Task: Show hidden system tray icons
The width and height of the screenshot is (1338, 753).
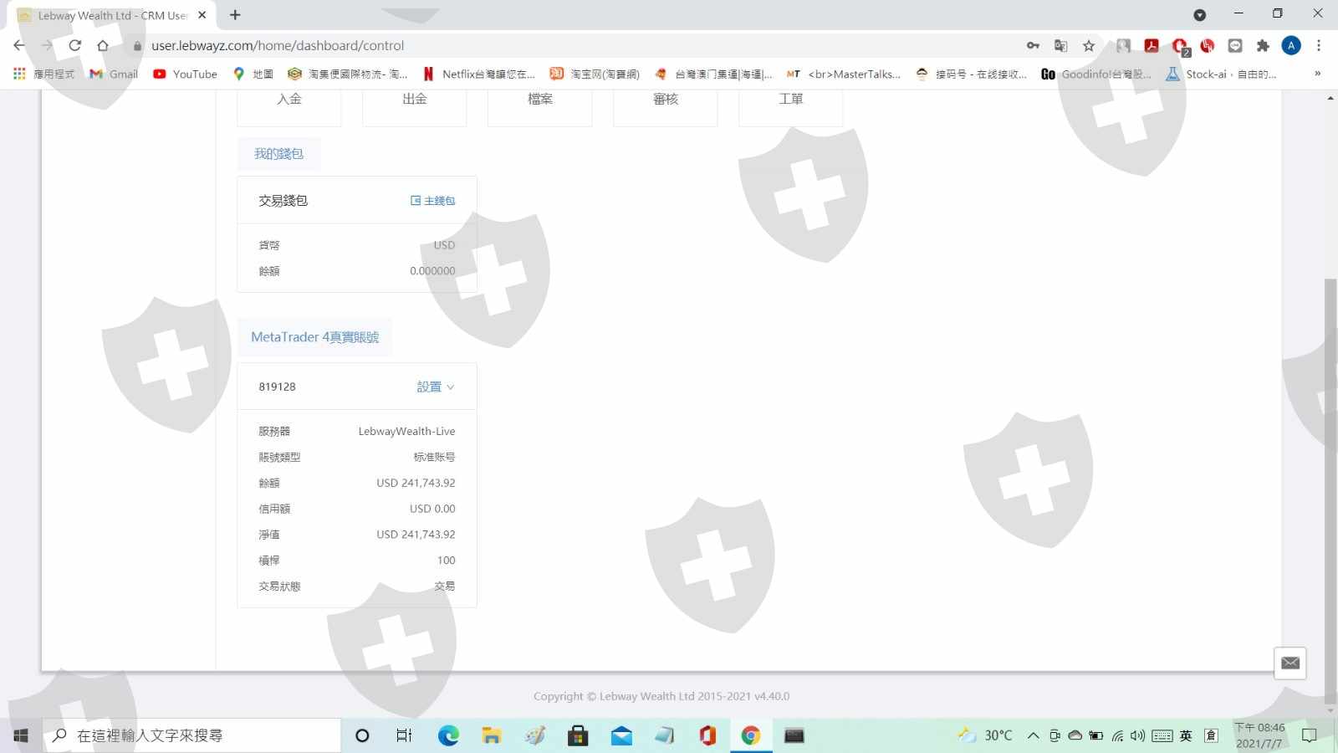Action: pyautogui.click(x=1034, y=735)
